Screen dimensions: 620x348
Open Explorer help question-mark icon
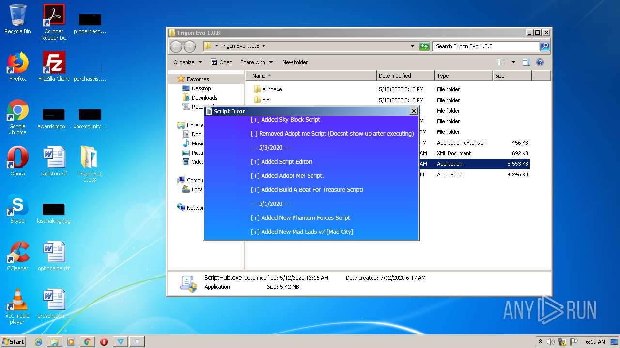(x=540, y=62)
